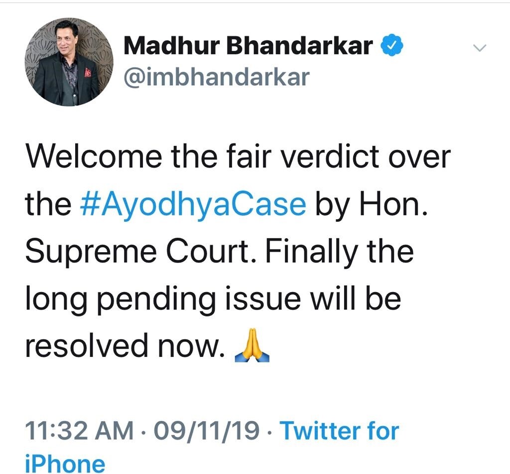510x474 pixels.
Task: Click the 11:32 AM timestamp
Action: coord(79,430)
